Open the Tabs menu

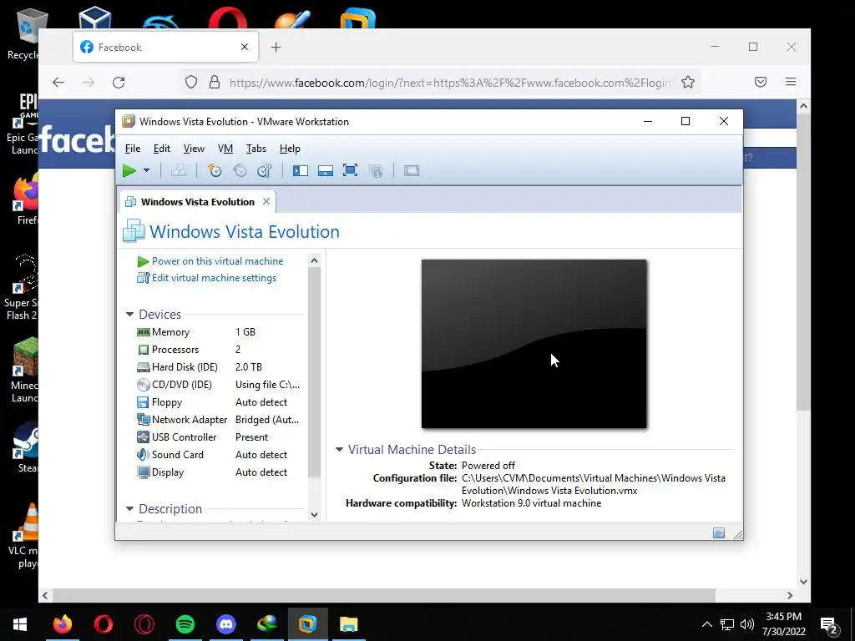click(256, 149)
